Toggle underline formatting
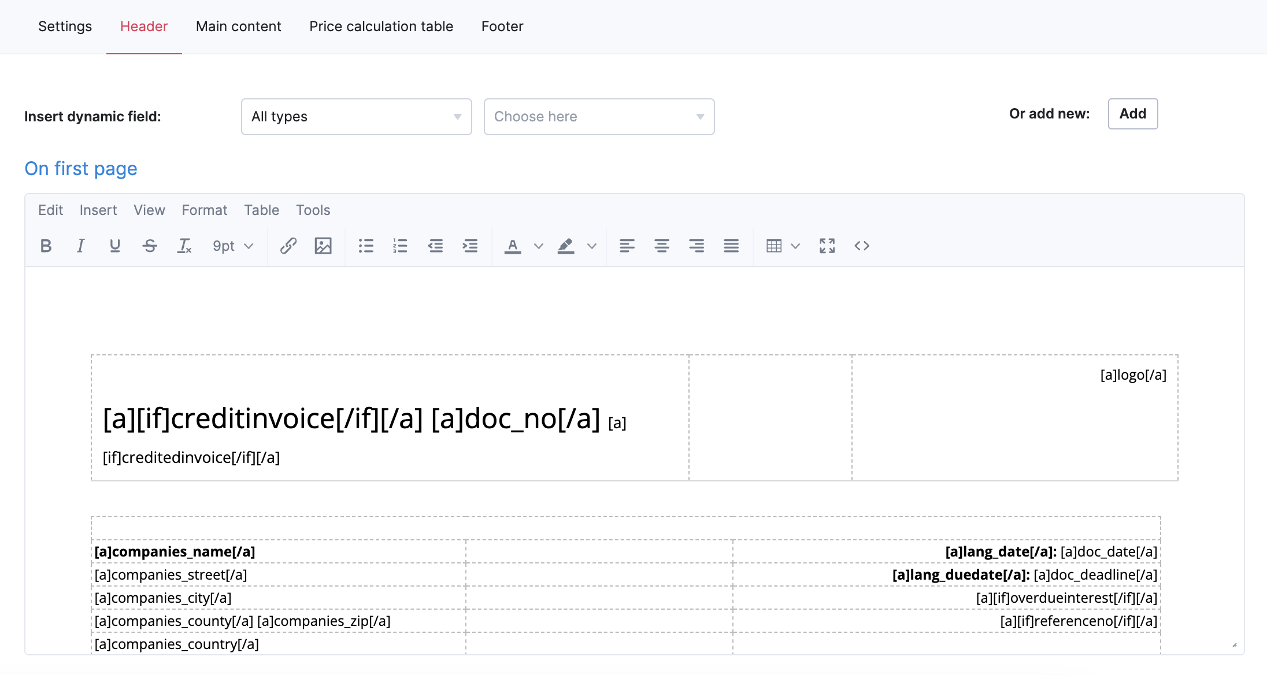Screen dimensions: 1267x675 tap(115, 246)
